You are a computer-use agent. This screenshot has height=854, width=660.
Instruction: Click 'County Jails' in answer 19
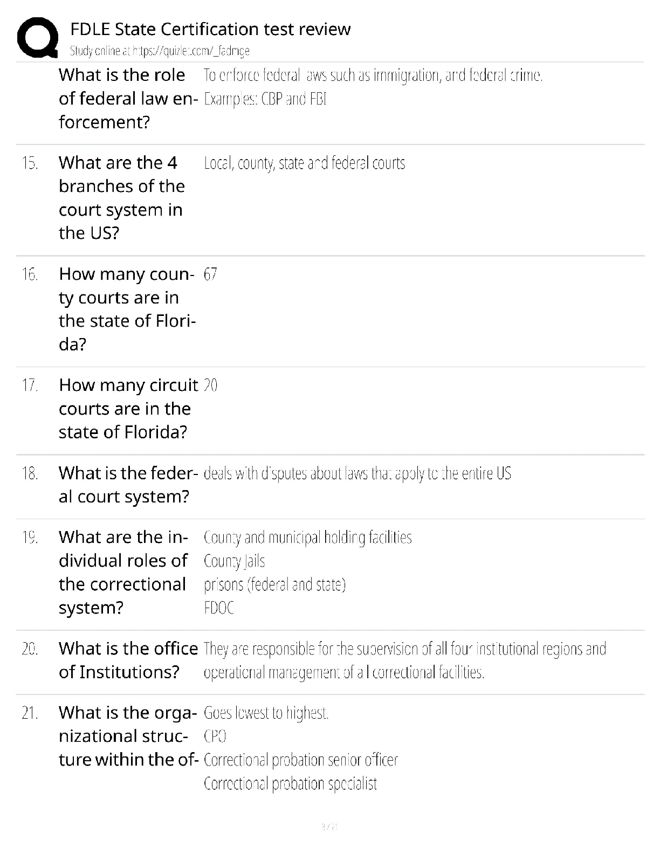click(234, 561)
